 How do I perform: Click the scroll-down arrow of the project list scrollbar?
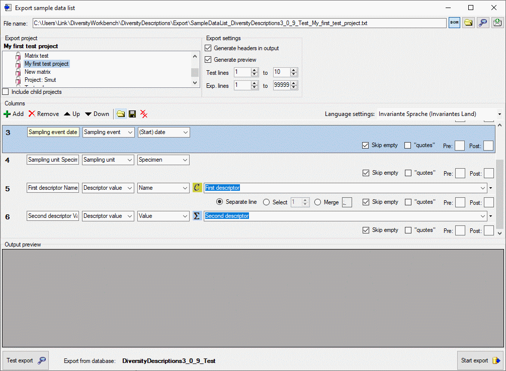(x=195, y=83)
